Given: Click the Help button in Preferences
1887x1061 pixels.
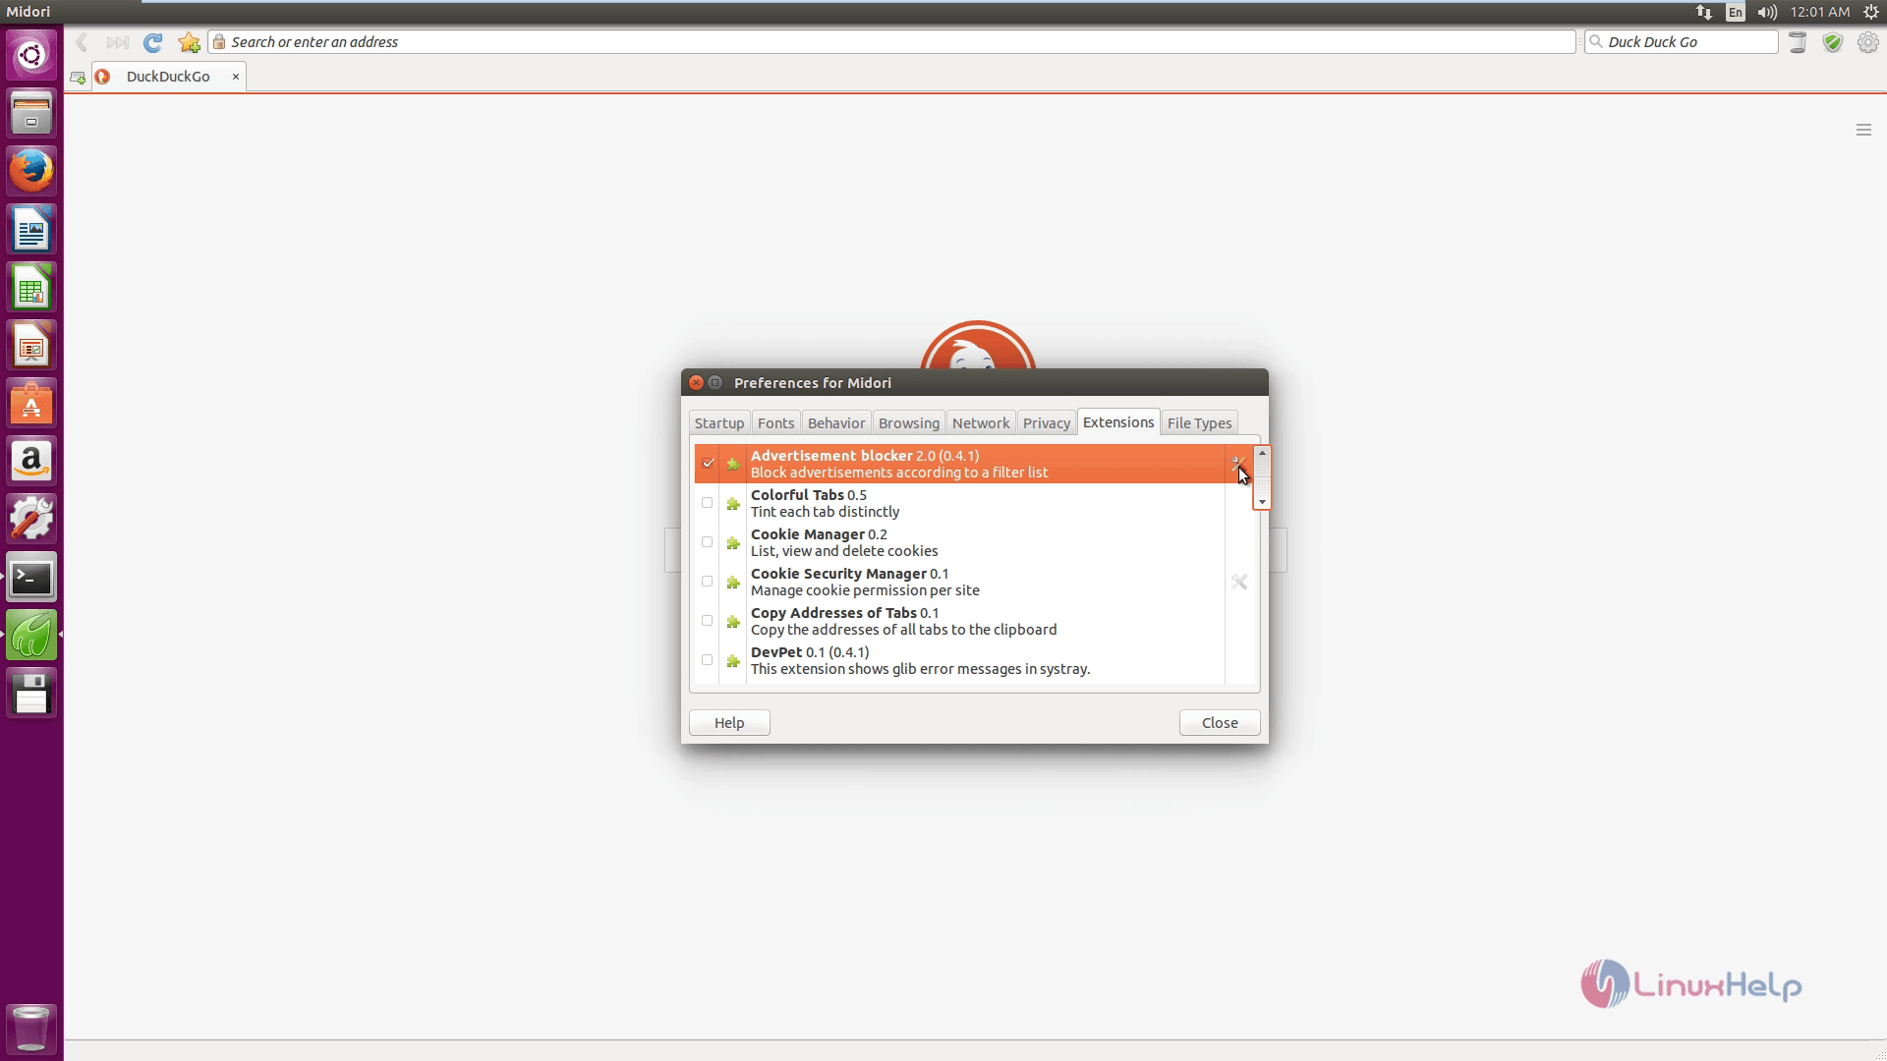Looking at the screenshot, I should click(729, 722).
